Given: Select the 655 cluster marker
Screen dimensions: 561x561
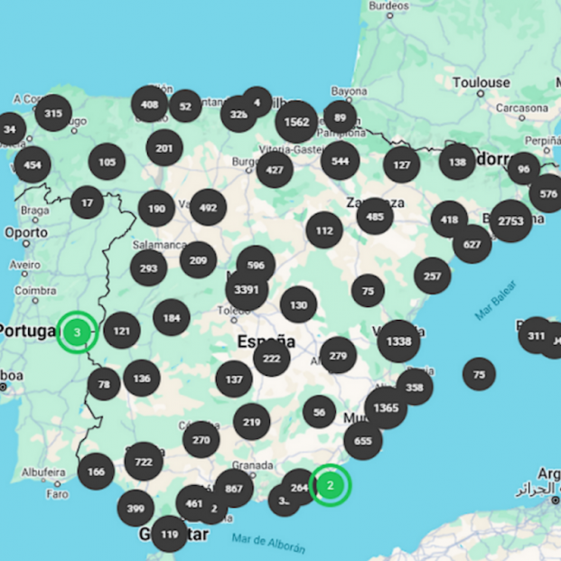Looking at the screenshot, I should (x=363, y=441).
